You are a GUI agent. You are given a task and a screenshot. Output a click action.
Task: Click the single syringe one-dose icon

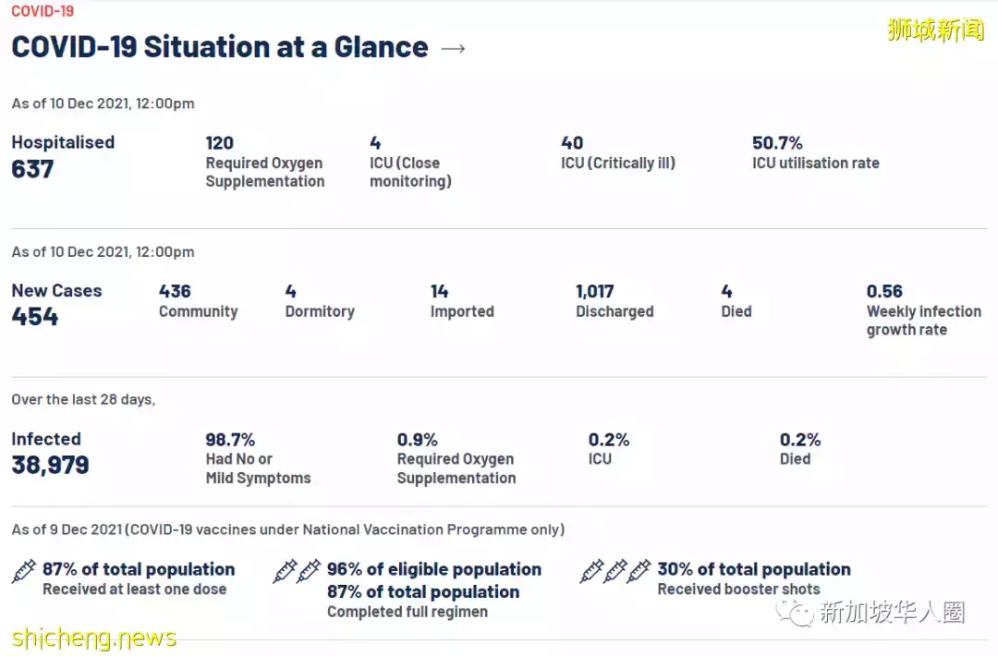pyautogui.click(x=24, y=571)
